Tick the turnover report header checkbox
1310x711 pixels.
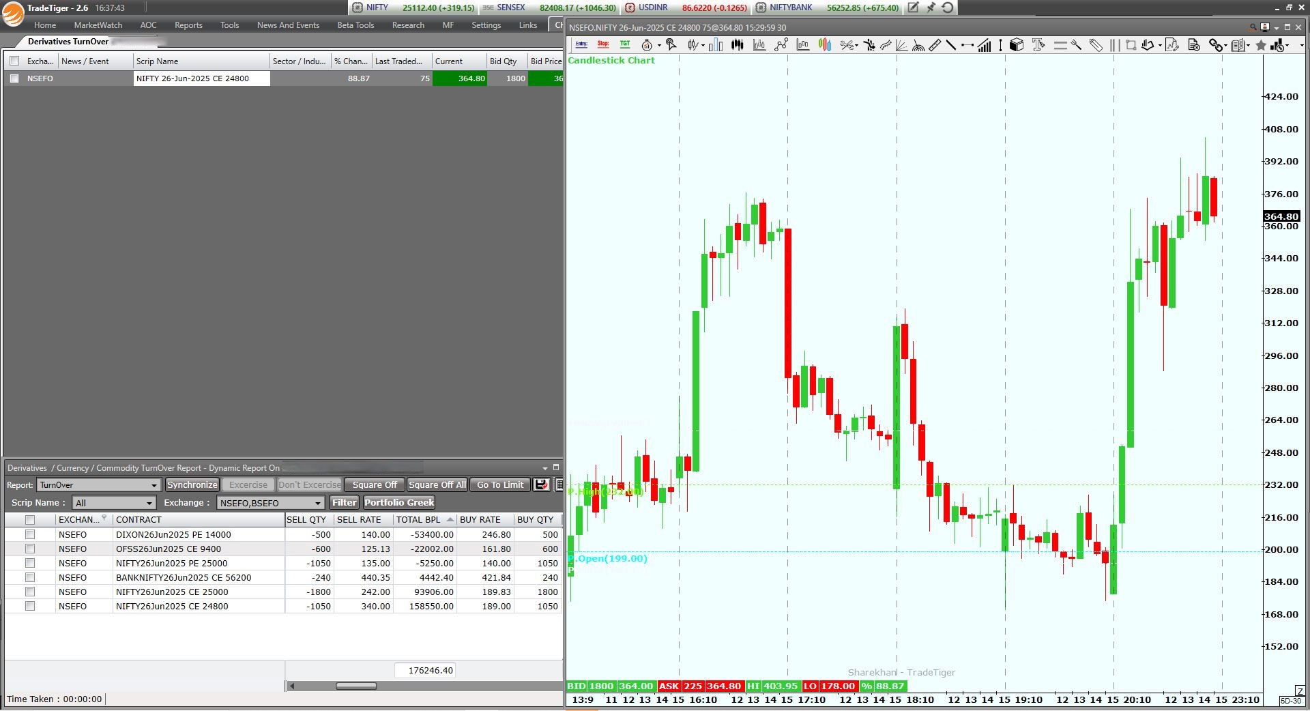(30, 520)
